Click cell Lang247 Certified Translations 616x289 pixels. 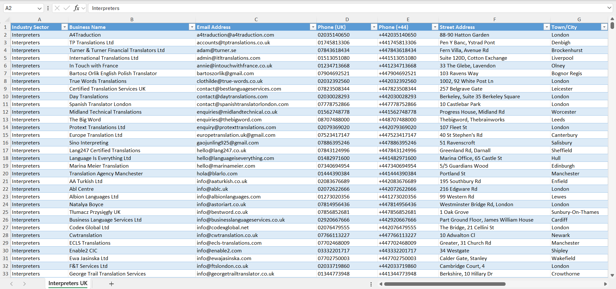tap(132, 150)
